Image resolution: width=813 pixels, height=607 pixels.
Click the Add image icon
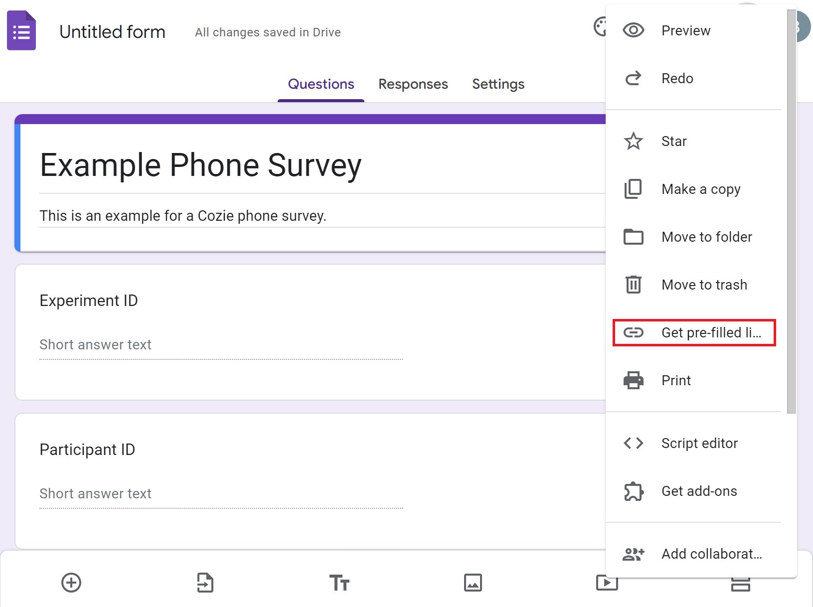[x=473, y=582]
